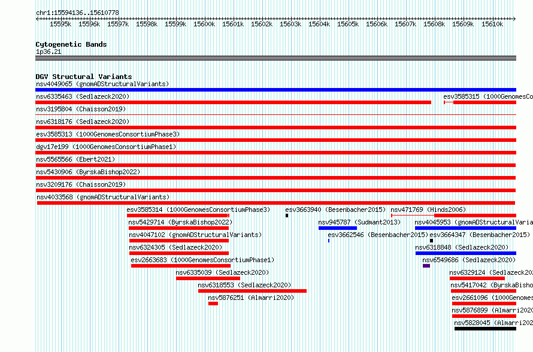This screenshot has height=352, width=533.
Task: Click the small black esv3664347 marker
Action: click(431, 241)
